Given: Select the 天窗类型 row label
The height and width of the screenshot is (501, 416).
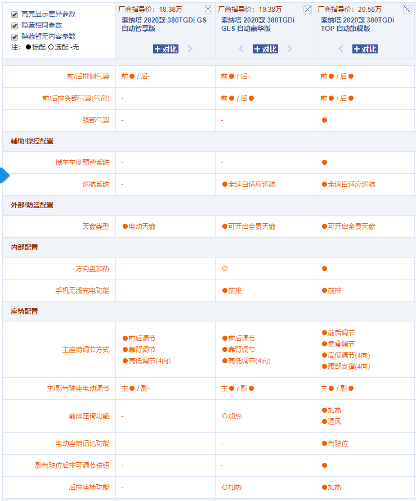Looking at the screenshot, I should tap(96, 227).
